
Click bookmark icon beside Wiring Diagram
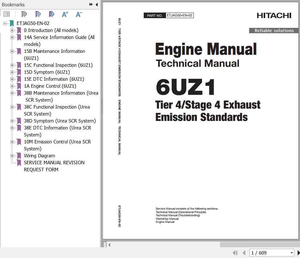pos(19,156)
